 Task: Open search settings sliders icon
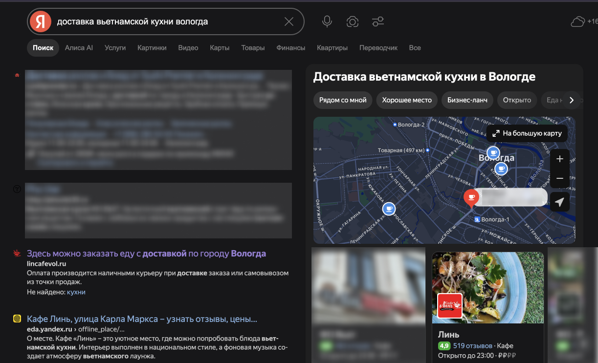[378, 21]
